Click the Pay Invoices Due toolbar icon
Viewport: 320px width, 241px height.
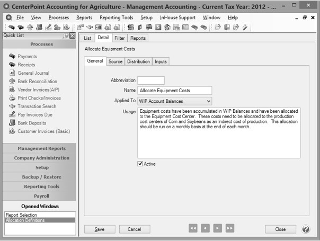click(x=48, y=27)
